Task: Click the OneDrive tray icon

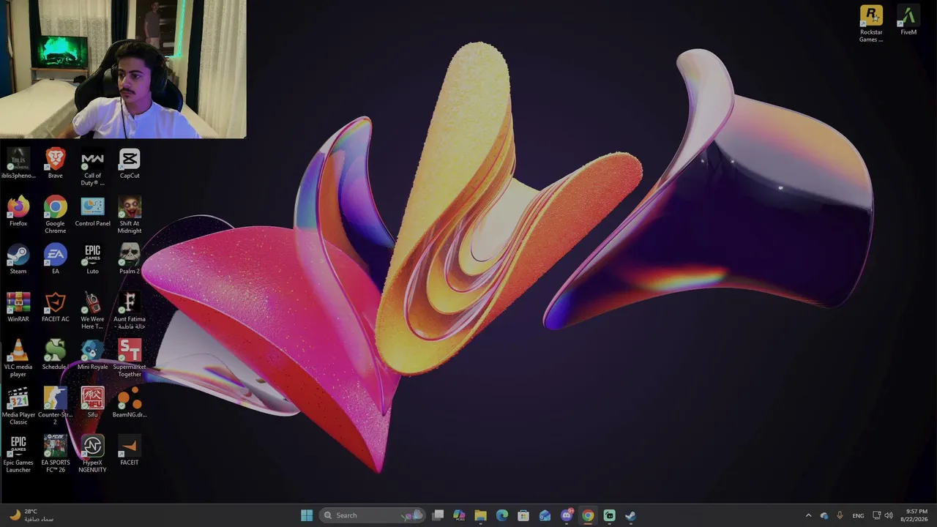Action: 824,515
